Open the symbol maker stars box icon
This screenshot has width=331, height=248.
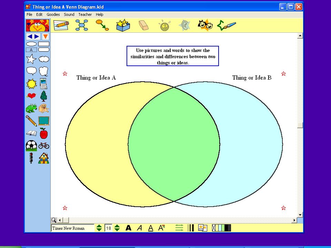tap(123, 25)
